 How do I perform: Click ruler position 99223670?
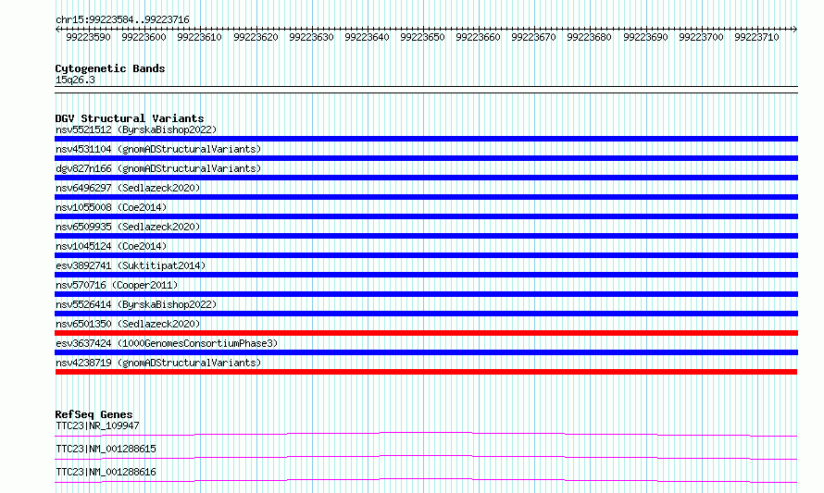534,37
